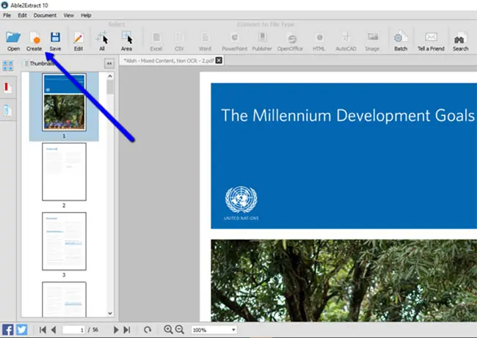The image size is (477, 338).
Task: Go to last page
Action: click(x=127, y=330)
